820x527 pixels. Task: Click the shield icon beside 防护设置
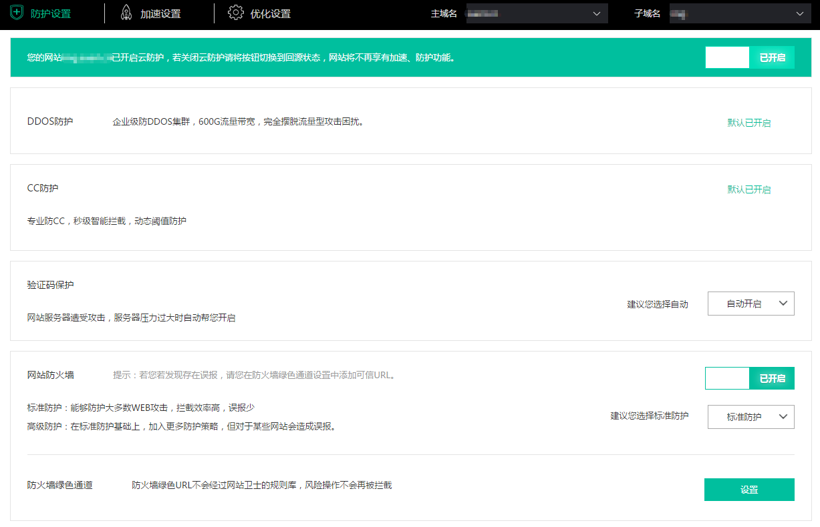point(17,13)
